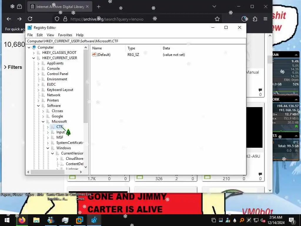Screen dimensions: 301x226
Task: Select the ContentDel key
Action: [x=74, y=164]
